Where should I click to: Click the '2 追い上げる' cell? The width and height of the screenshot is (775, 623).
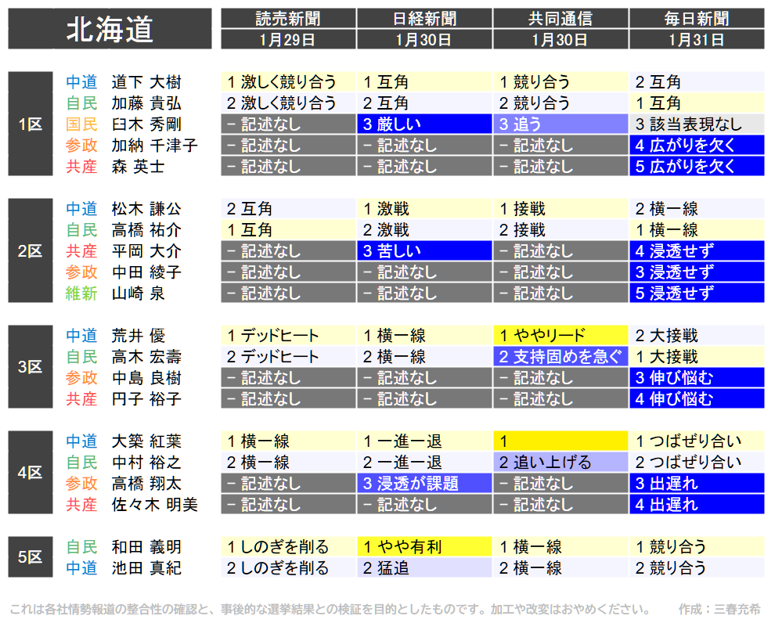pyautogui.click(x=561, y=462)
